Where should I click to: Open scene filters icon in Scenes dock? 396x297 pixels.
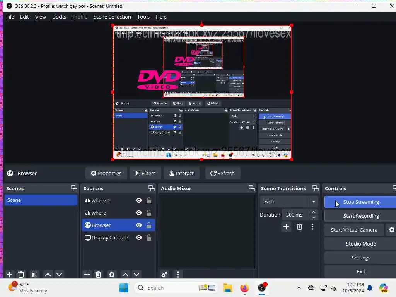click(34, 274)
